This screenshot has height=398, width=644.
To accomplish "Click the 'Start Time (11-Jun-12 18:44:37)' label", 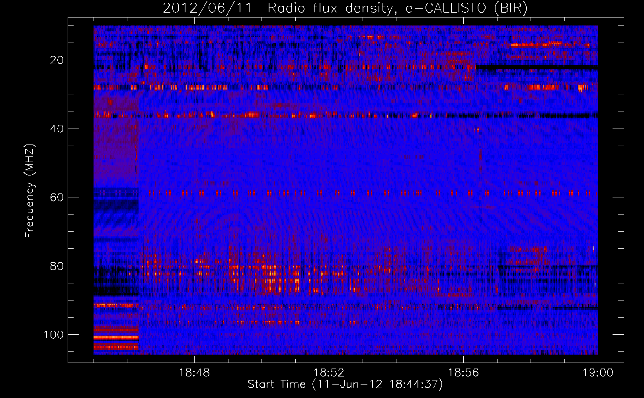I will point(345,384).
